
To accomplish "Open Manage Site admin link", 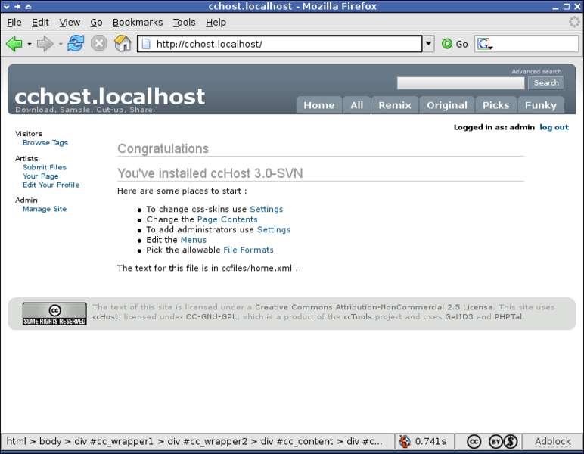I will point(45,209).
